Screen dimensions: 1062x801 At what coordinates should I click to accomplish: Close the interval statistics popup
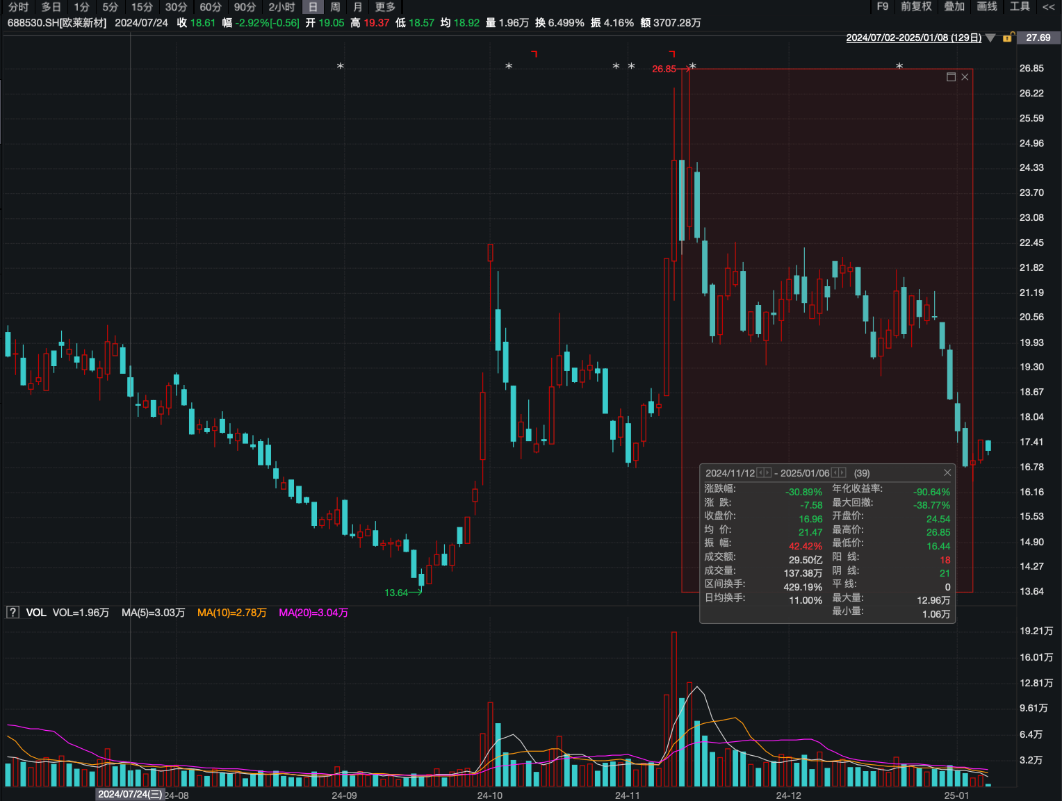947,472
